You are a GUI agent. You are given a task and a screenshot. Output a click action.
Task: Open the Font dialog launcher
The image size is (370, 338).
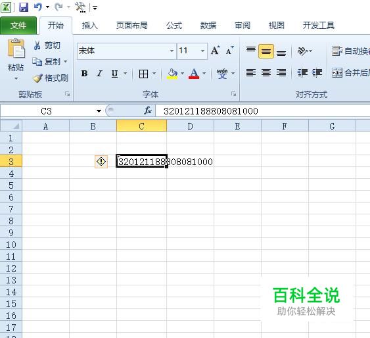(x=233, y=94)
